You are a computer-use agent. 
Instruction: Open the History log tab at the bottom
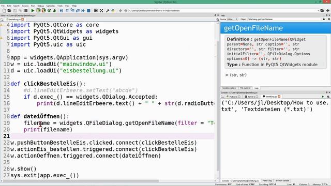[267, 181]
